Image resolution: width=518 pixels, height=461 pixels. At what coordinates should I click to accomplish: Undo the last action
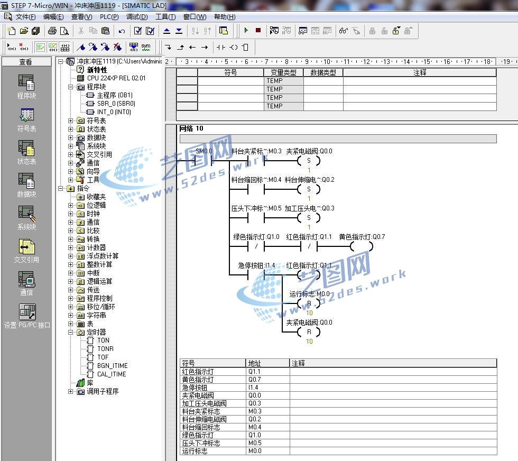(122, 31)
